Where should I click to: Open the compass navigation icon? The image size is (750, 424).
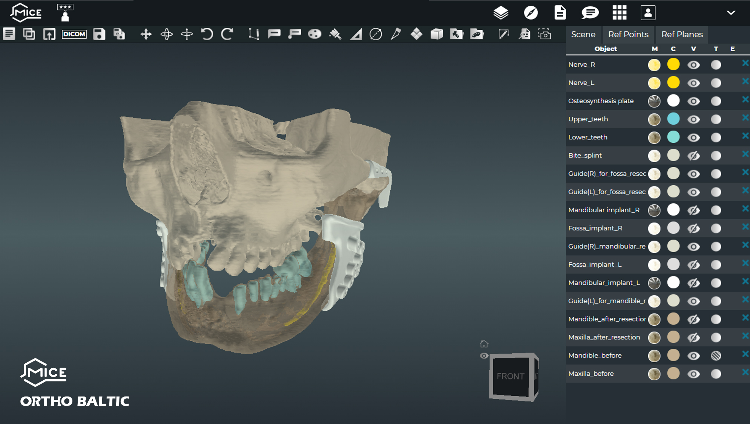pyautogui.click(x=531, y=13)
